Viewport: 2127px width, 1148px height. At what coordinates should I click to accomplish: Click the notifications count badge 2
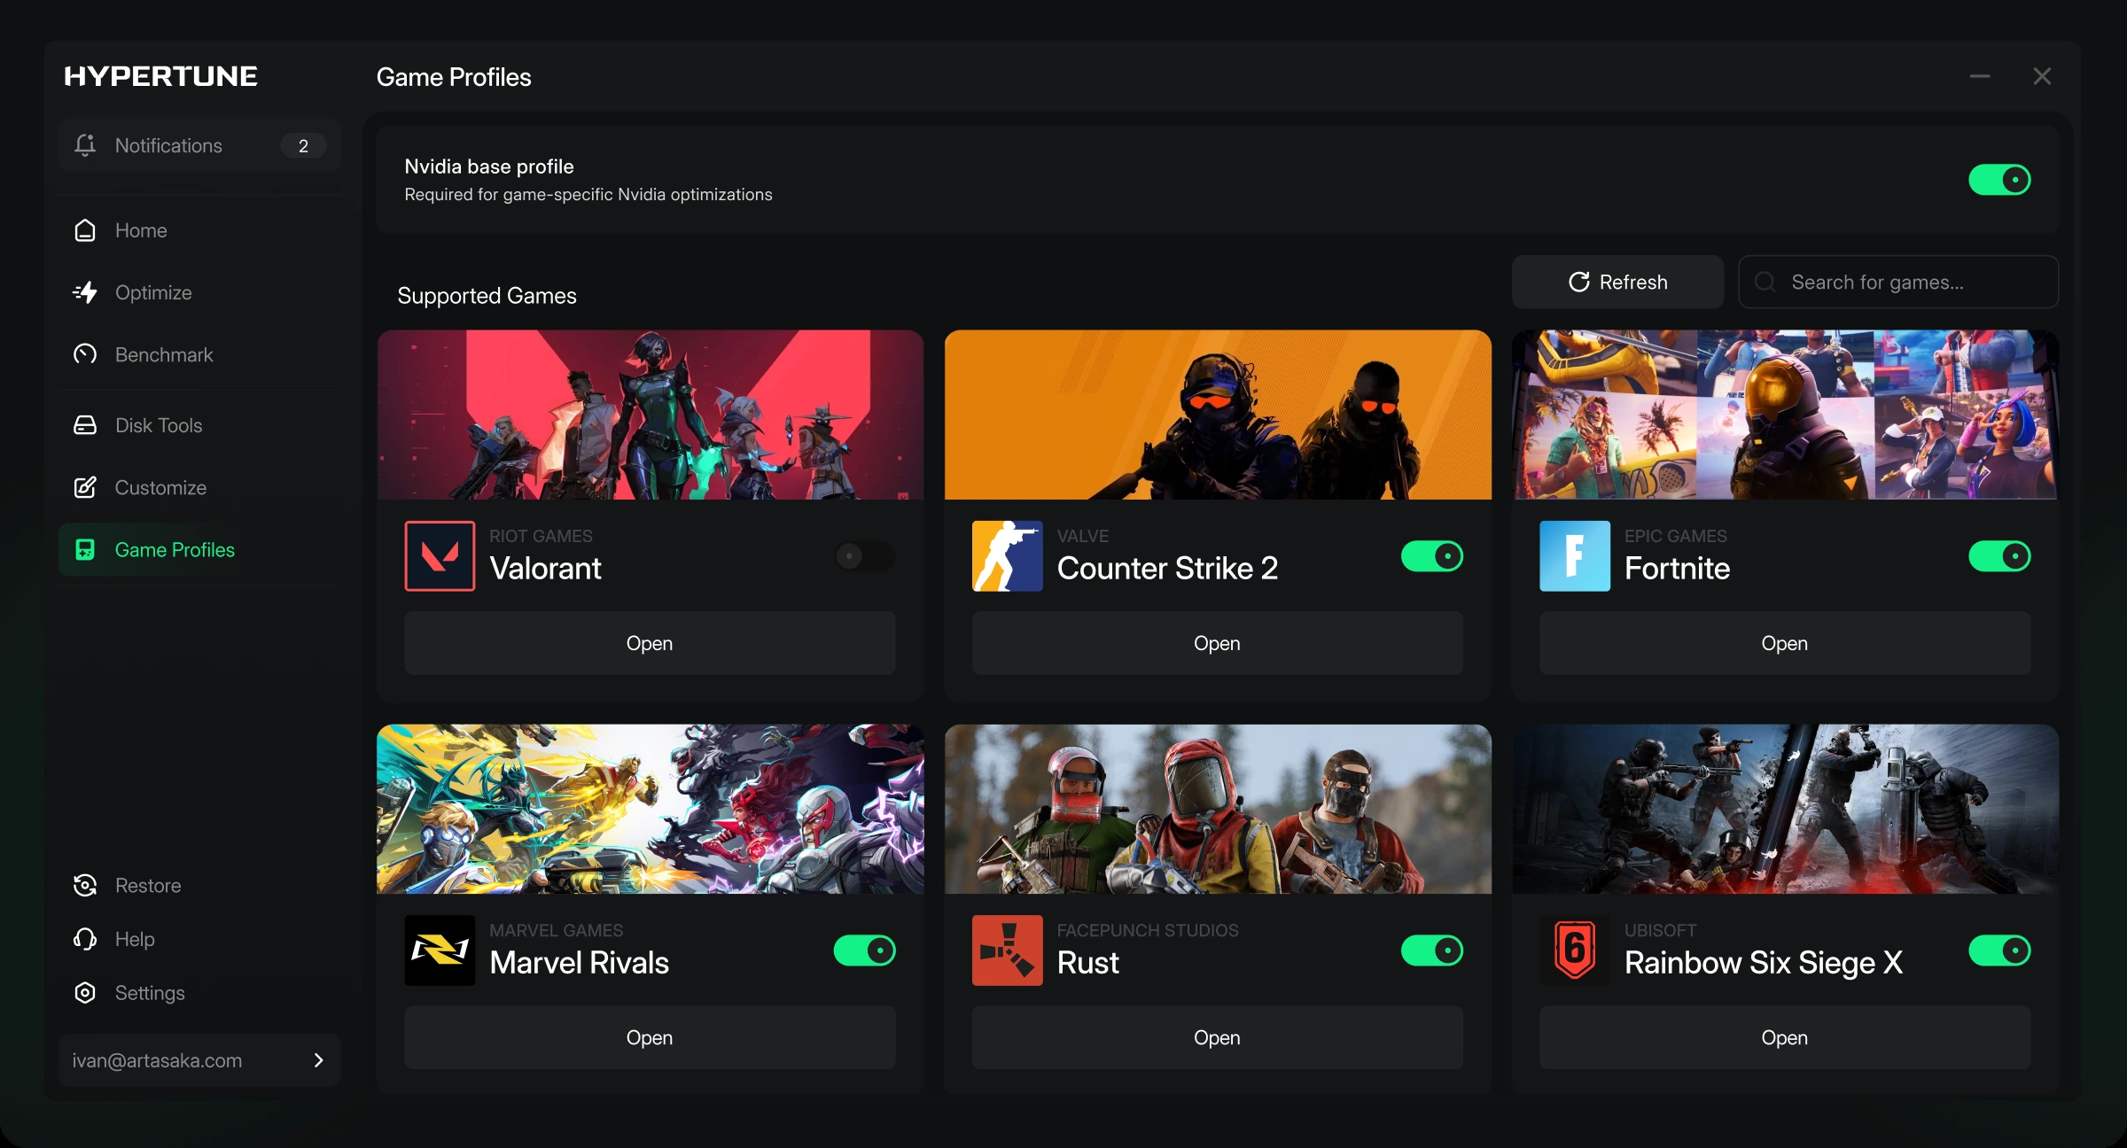tap(303, 145)
